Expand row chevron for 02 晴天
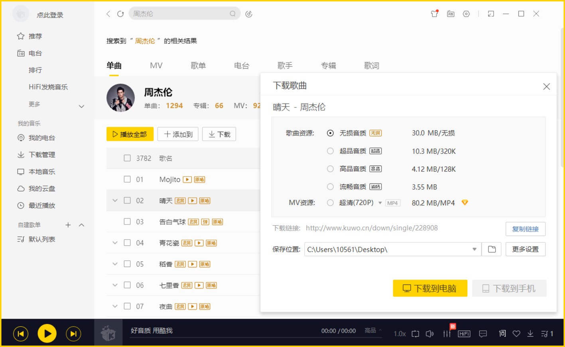 point(115,200)
